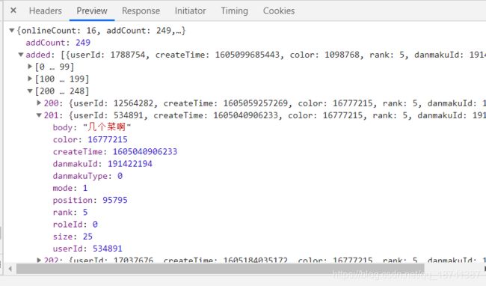This screenshot has height=286, width=486.
Task: Switch to the Timing tab
Action: (235, 11)
